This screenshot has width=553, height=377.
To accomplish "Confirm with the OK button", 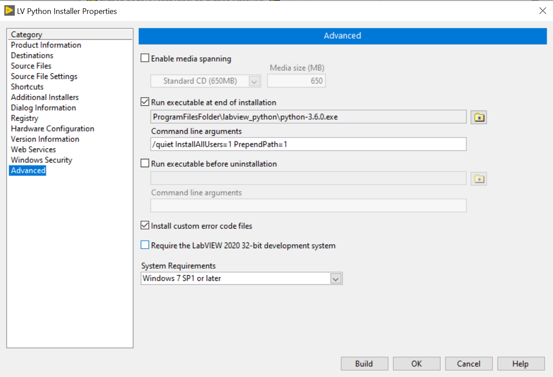I will click(416, 364).
